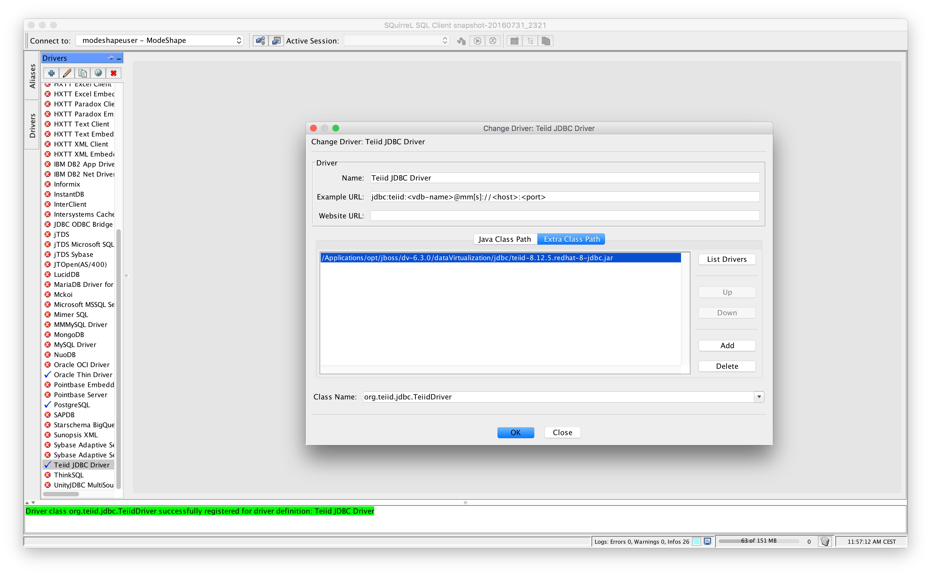Delete the driver with the red X icon
This screenshot has height=576, width=931.
coord(113,73)
